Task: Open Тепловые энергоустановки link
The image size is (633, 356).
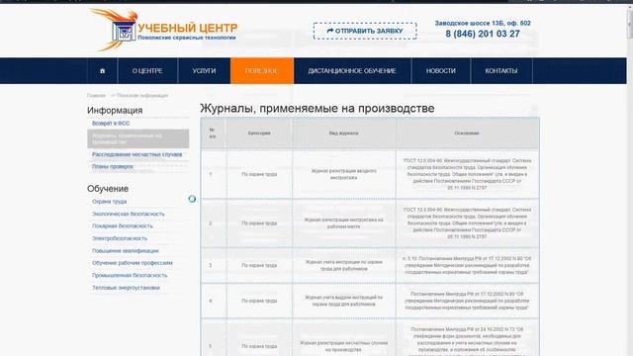Action: tap(126, 288)
